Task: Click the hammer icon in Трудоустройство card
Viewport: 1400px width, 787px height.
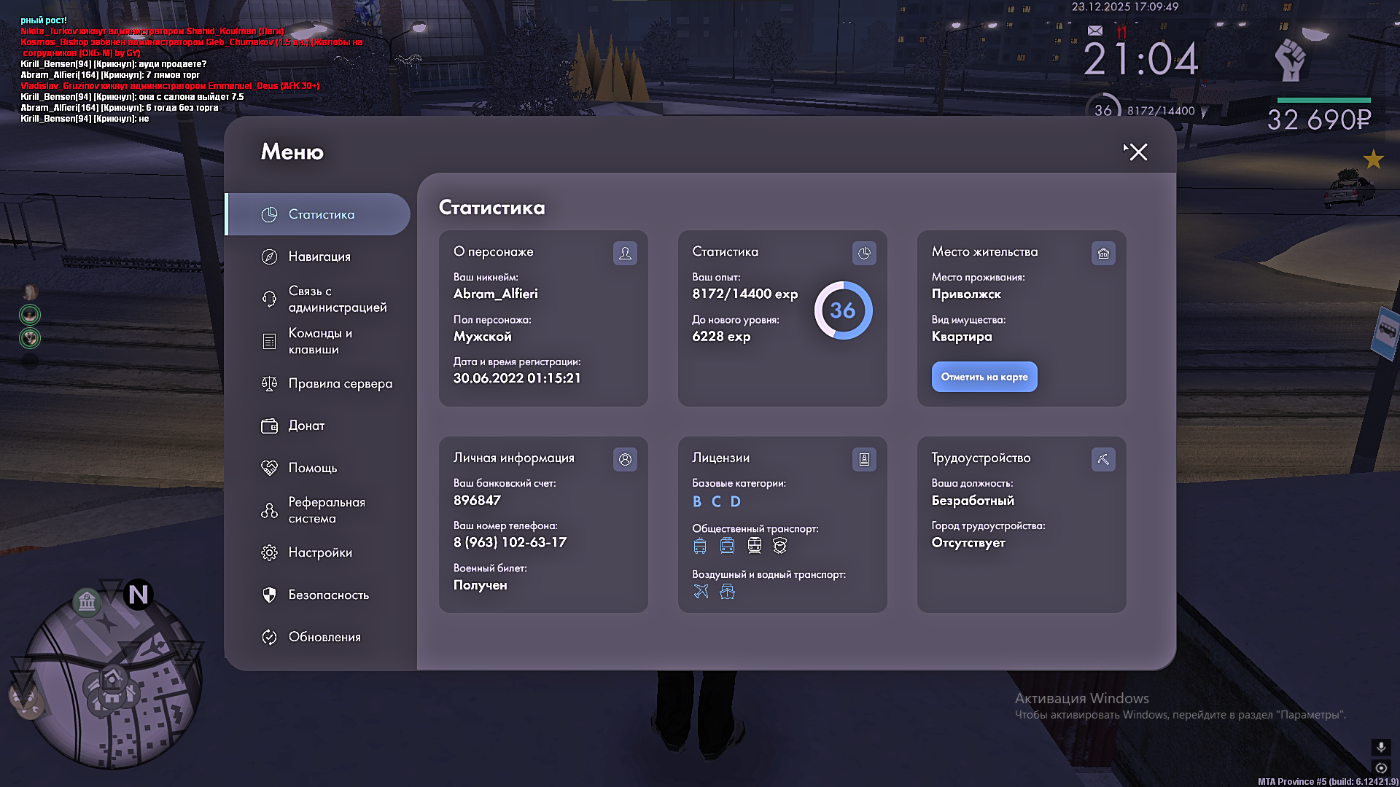Action: click(x=1103, y=459)
